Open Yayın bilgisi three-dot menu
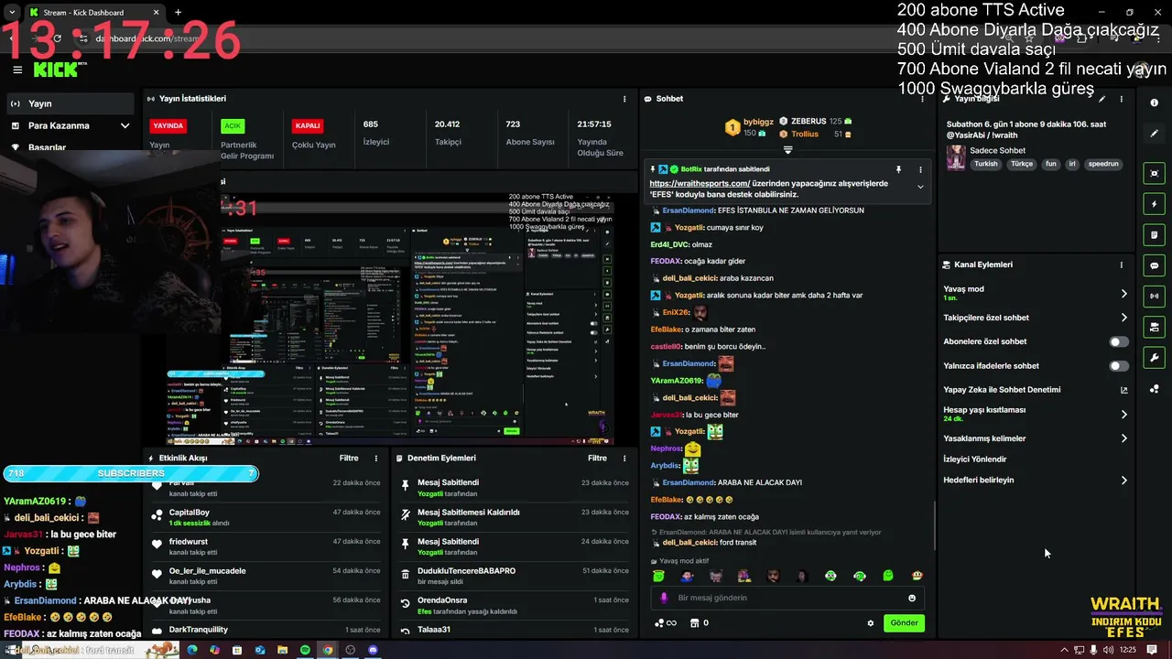The height and width of the screenshot is (659, 1172). coord(1122,99)
